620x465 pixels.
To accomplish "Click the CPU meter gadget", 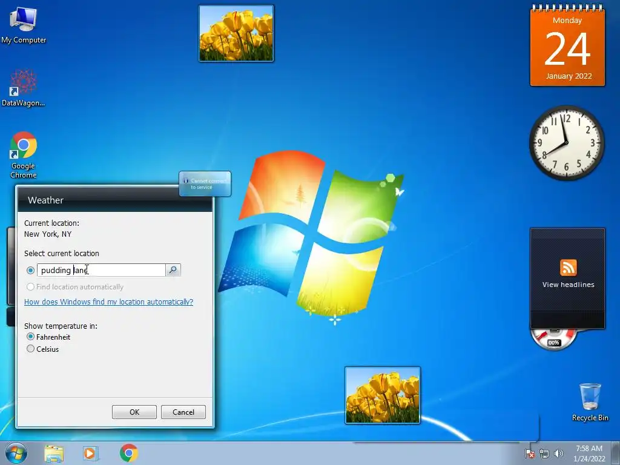I will click(x=553, y=339).
